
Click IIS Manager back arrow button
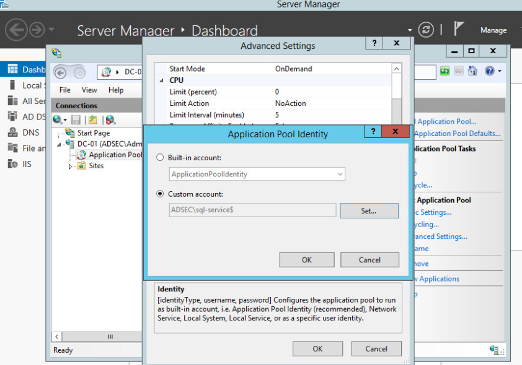pos(60,72)
